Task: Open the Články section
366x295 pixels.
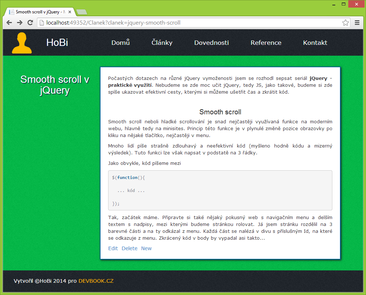Action: (162, 42)
